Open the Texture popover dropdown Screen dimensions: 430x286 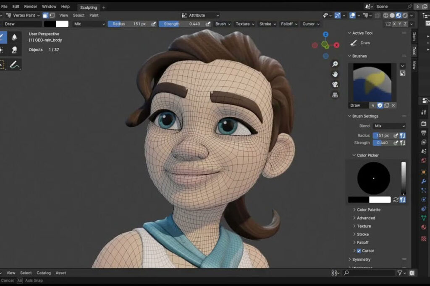tap(245, 24)
